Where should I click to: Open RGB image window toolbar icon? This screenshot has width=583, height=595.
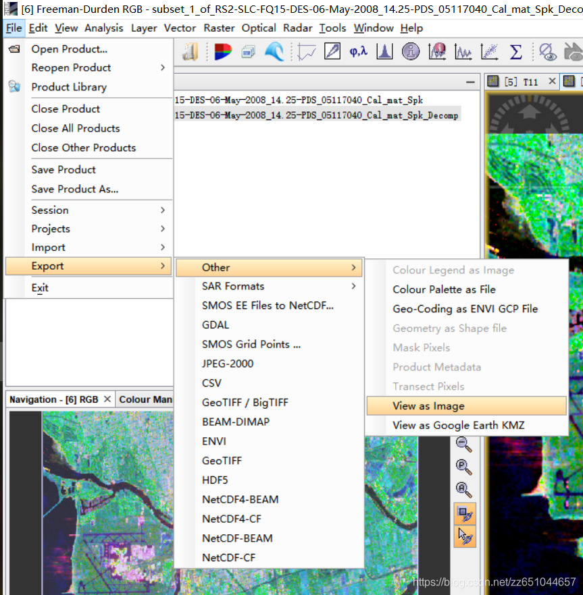point(223,51)
